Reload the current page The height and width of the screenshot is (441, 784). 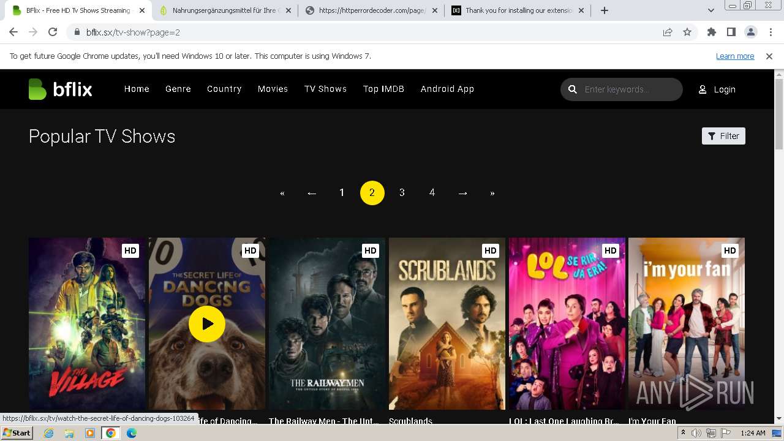[53, 32]
